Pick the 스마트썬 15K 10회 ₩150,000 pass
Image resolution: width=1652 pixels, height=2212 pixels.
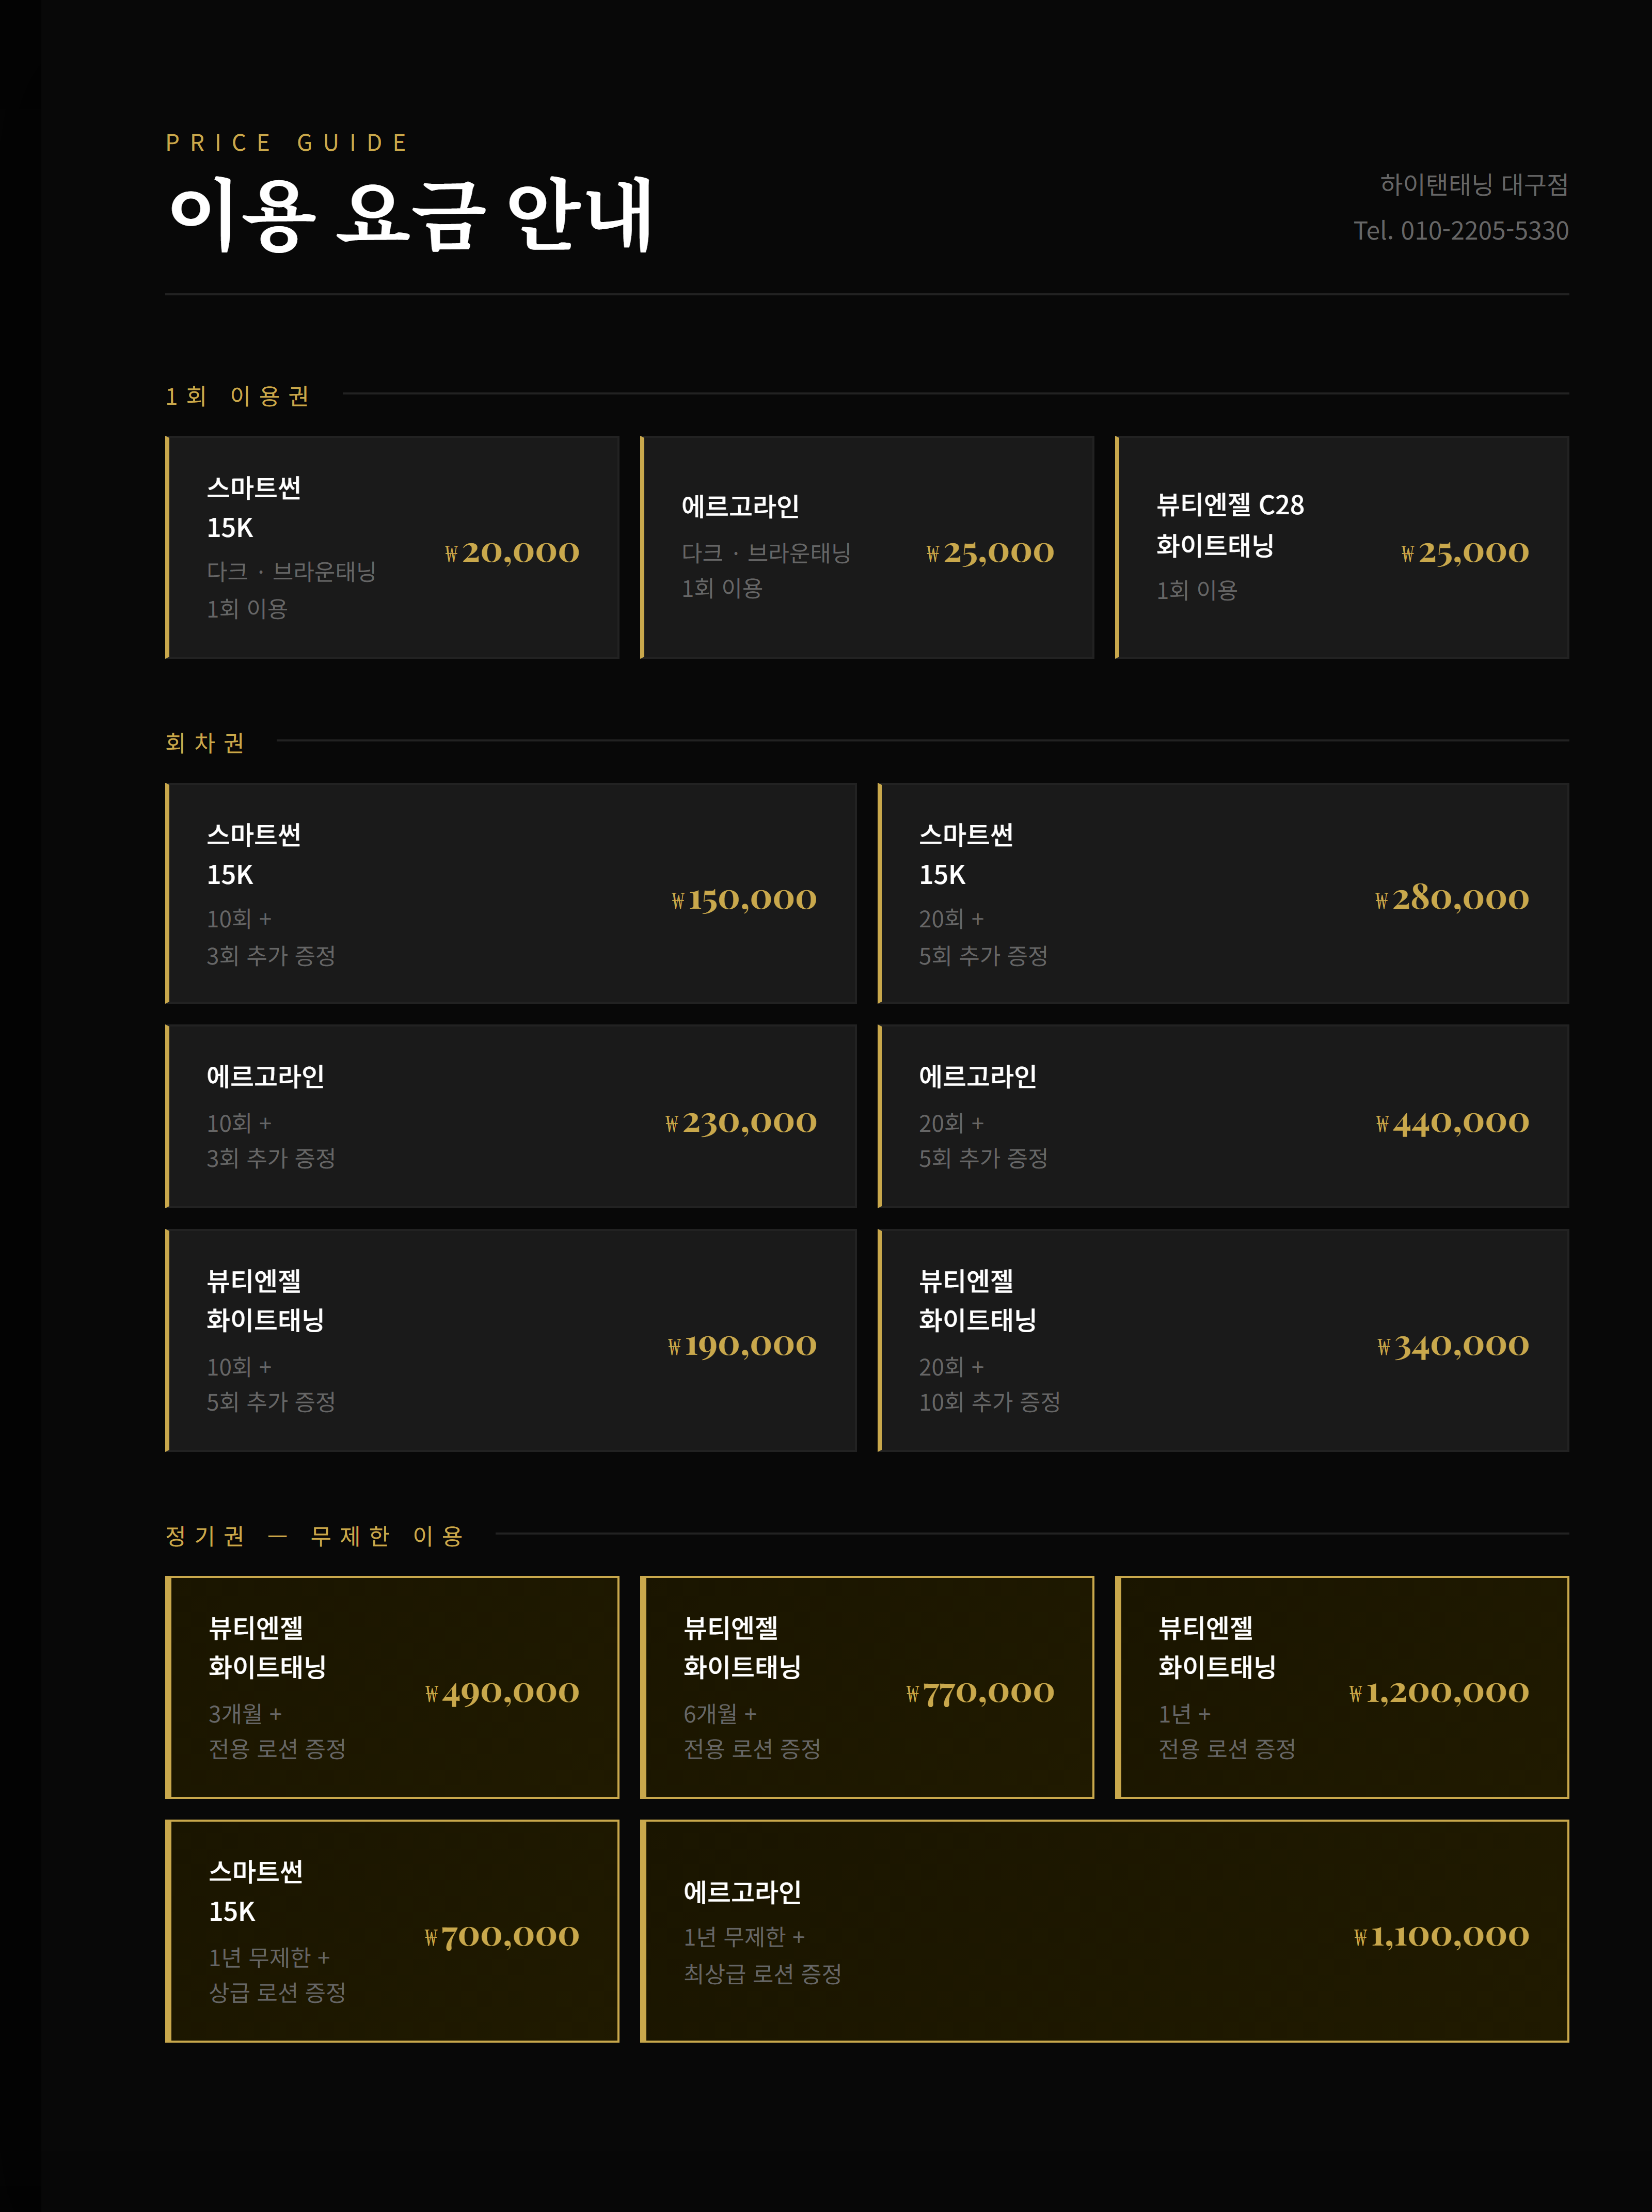511,893
